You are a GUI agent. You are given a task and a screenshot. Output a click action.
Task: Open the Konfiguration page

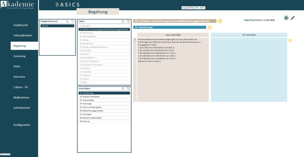point(22,125)
